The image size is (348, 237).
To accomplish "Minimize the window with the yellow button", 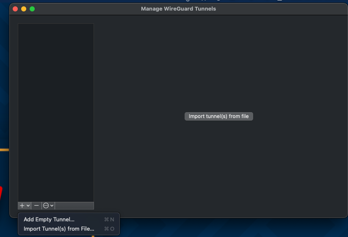I will tap(24, 9).
